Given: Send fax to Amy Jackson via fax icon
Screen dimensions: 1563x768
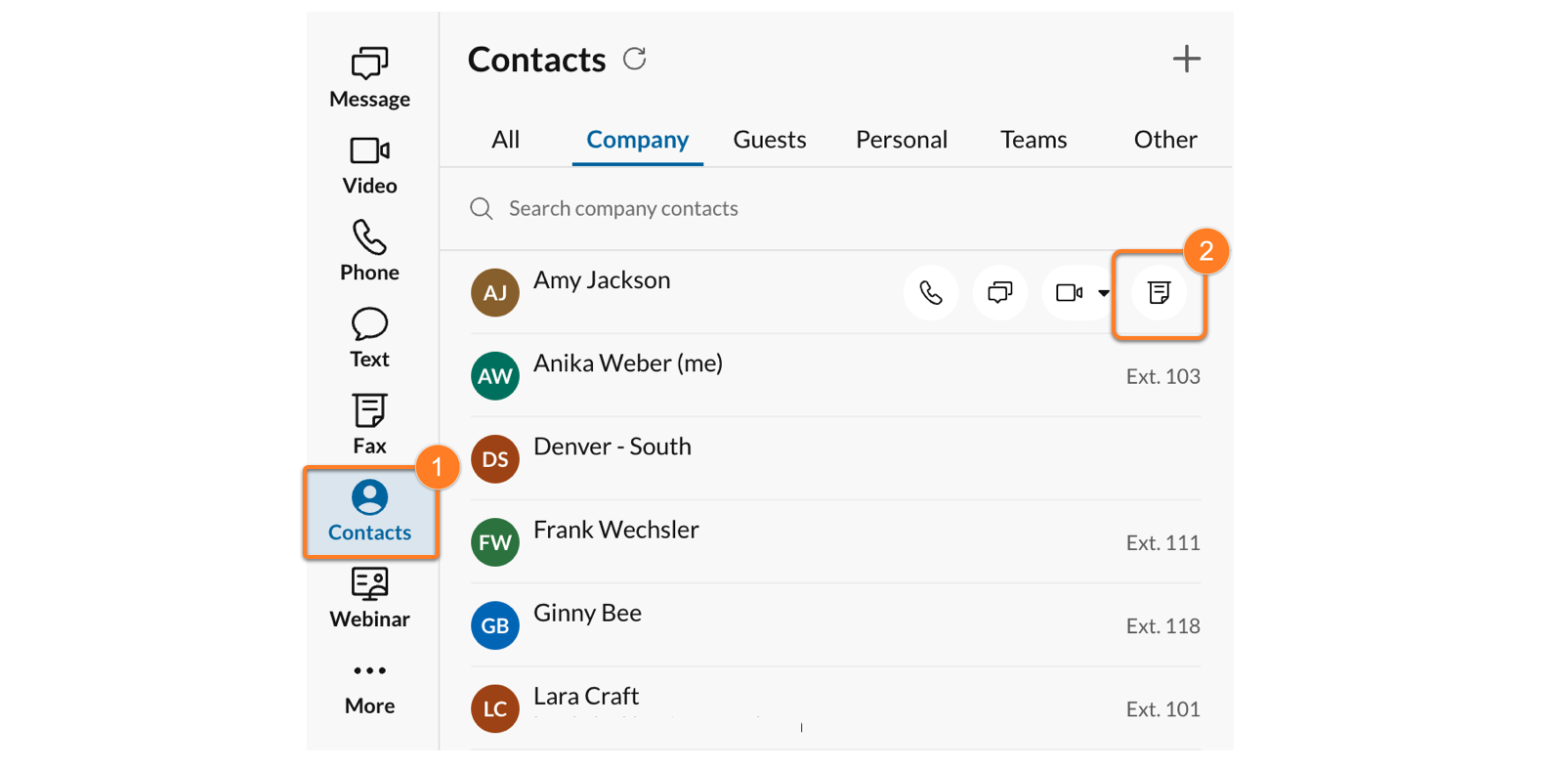Looking at the screenshot, I should 1159,292.
